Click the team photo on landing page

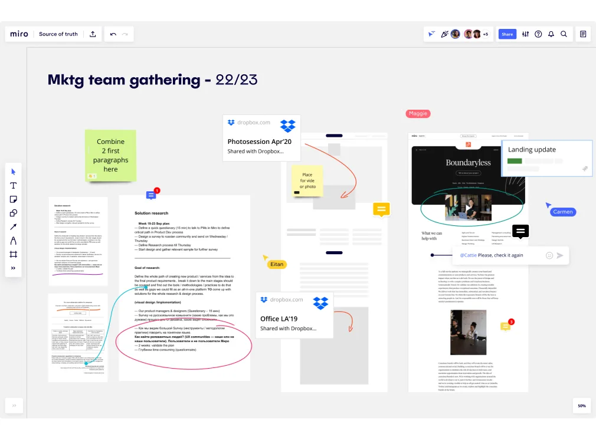click(x=469, y=332)
